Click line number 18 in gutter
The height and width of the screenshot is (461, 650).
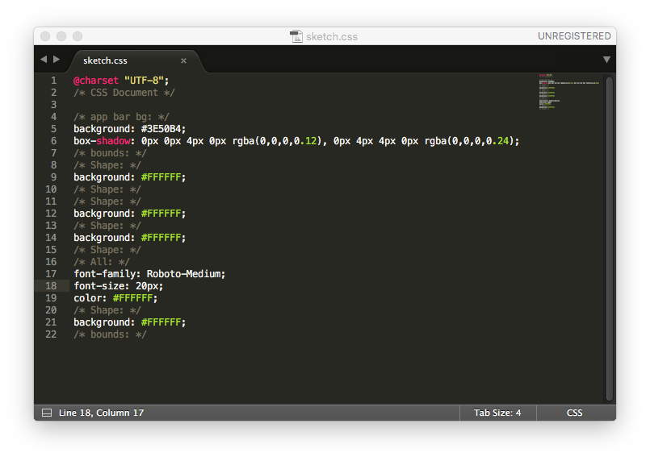pyautogui.click(x=51, y=285)
